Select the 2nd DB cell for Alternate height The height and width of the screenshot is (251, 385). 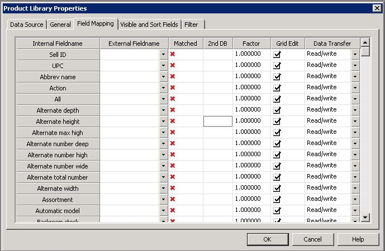pos(218,121)
